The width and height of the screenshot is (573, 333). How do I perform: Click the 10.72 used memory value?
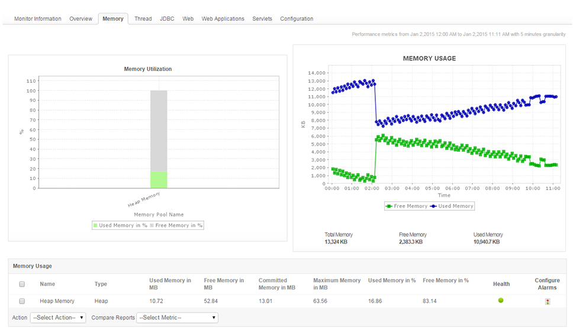156,301
